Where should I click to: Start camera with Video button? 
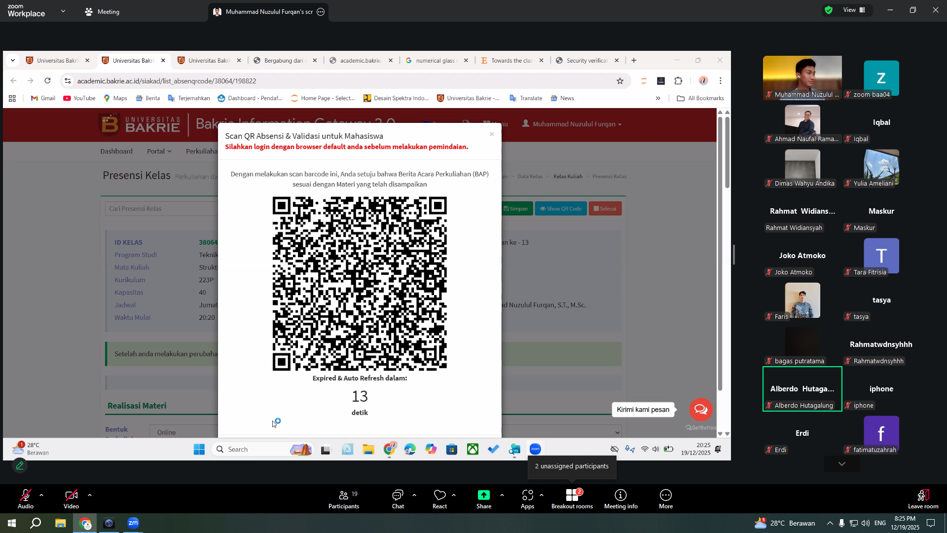(x=71, y=498)
